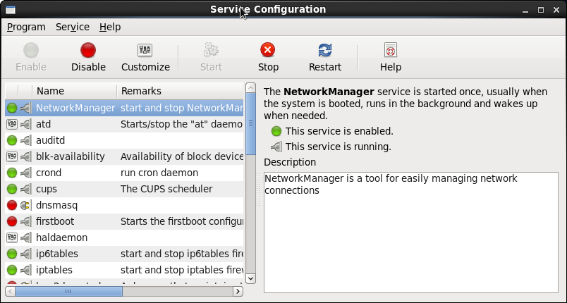Select the atd service name
This screenshot has width=567, height=303.
(44, 124)
